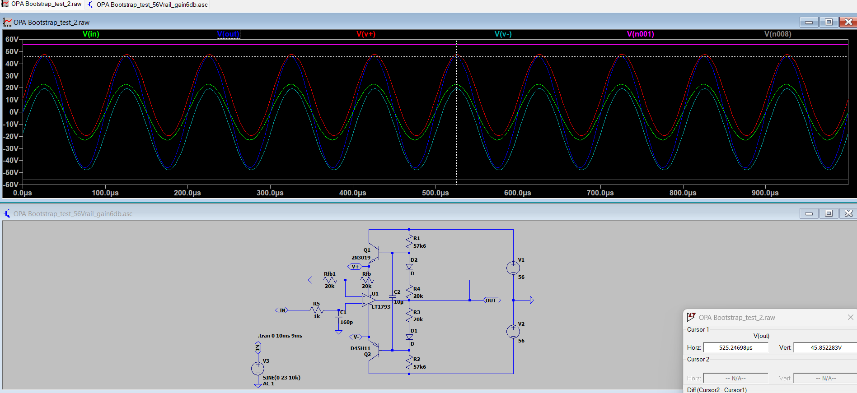Image resolution: width=857 pixels, height=393 pixels.
Task: Click Cursor 2 Horz value field
Action: pyautogui.click(x=735, y=378)
